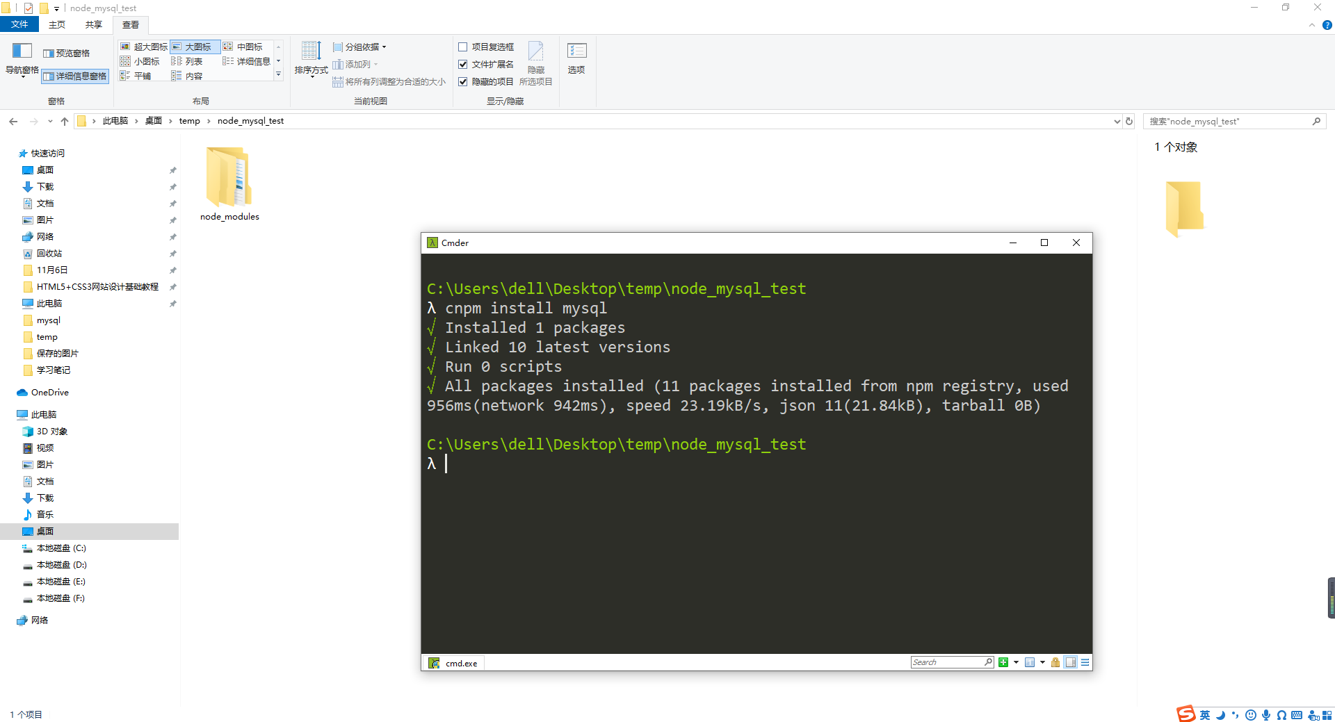
Task: Uncheck the 文件扩展名 checkbox
Action: (464, 64)
